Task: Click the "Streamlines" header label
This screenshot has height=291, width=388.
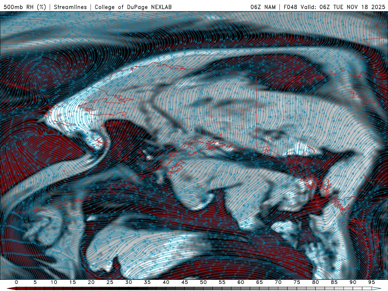Action: [x=70, y=7]
